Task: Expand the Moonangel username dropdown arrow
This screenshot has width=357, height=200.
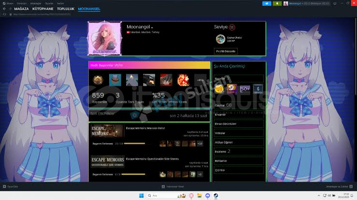Action: (152, 27)
